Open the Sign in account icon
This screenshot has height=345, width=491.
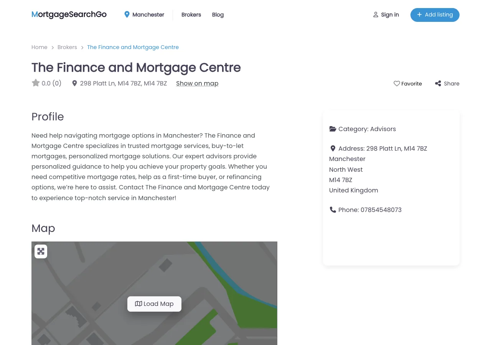tap(376, 15)
